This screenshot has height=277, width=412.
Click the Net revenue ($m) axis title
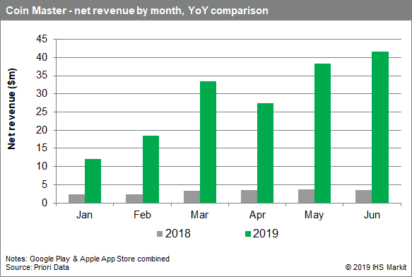point(11,109)
